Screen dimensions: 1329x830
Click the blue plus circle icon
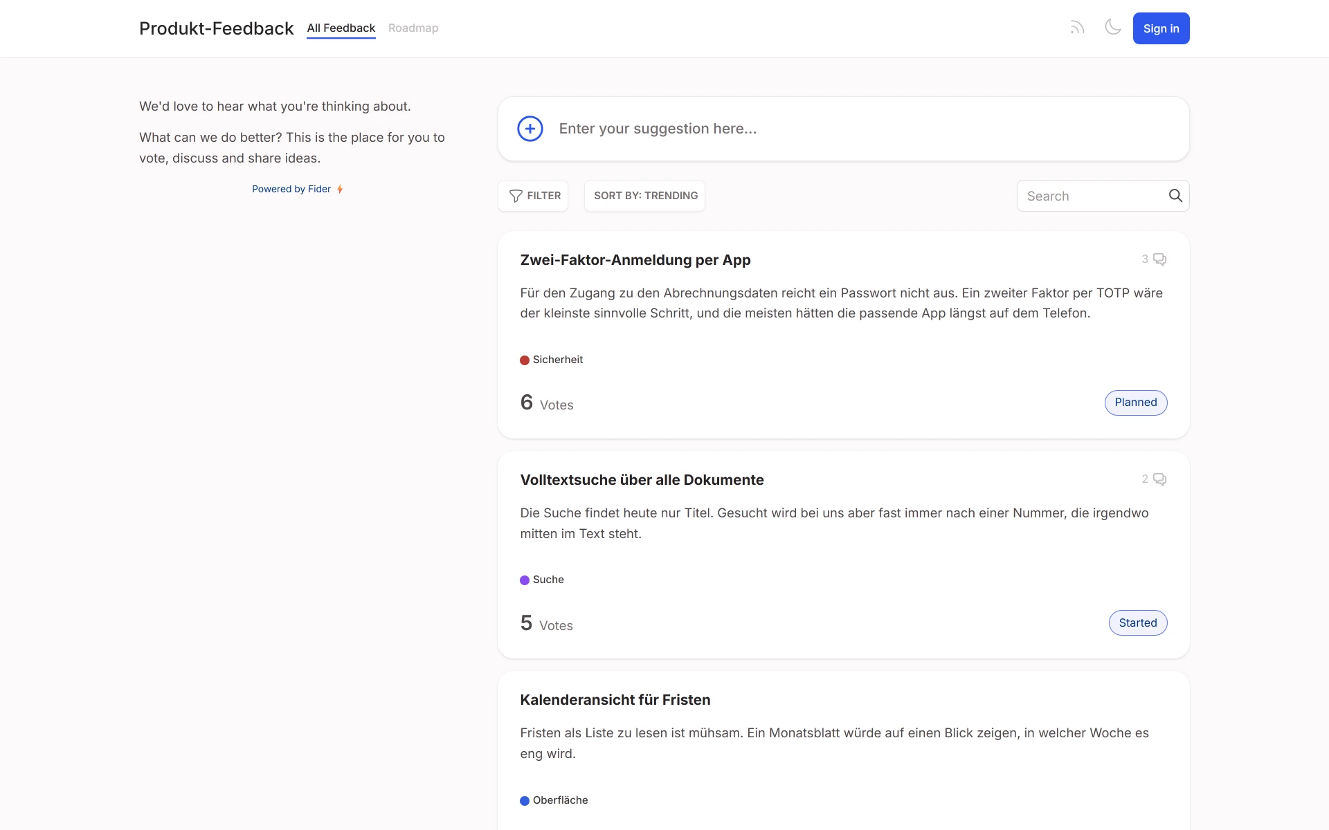pos(530,129)
